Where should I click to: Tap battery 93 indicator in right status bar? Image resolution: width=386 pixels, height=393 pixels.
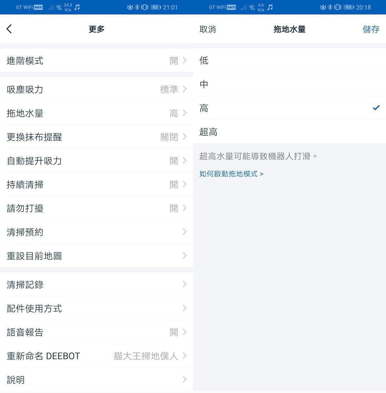349,7
